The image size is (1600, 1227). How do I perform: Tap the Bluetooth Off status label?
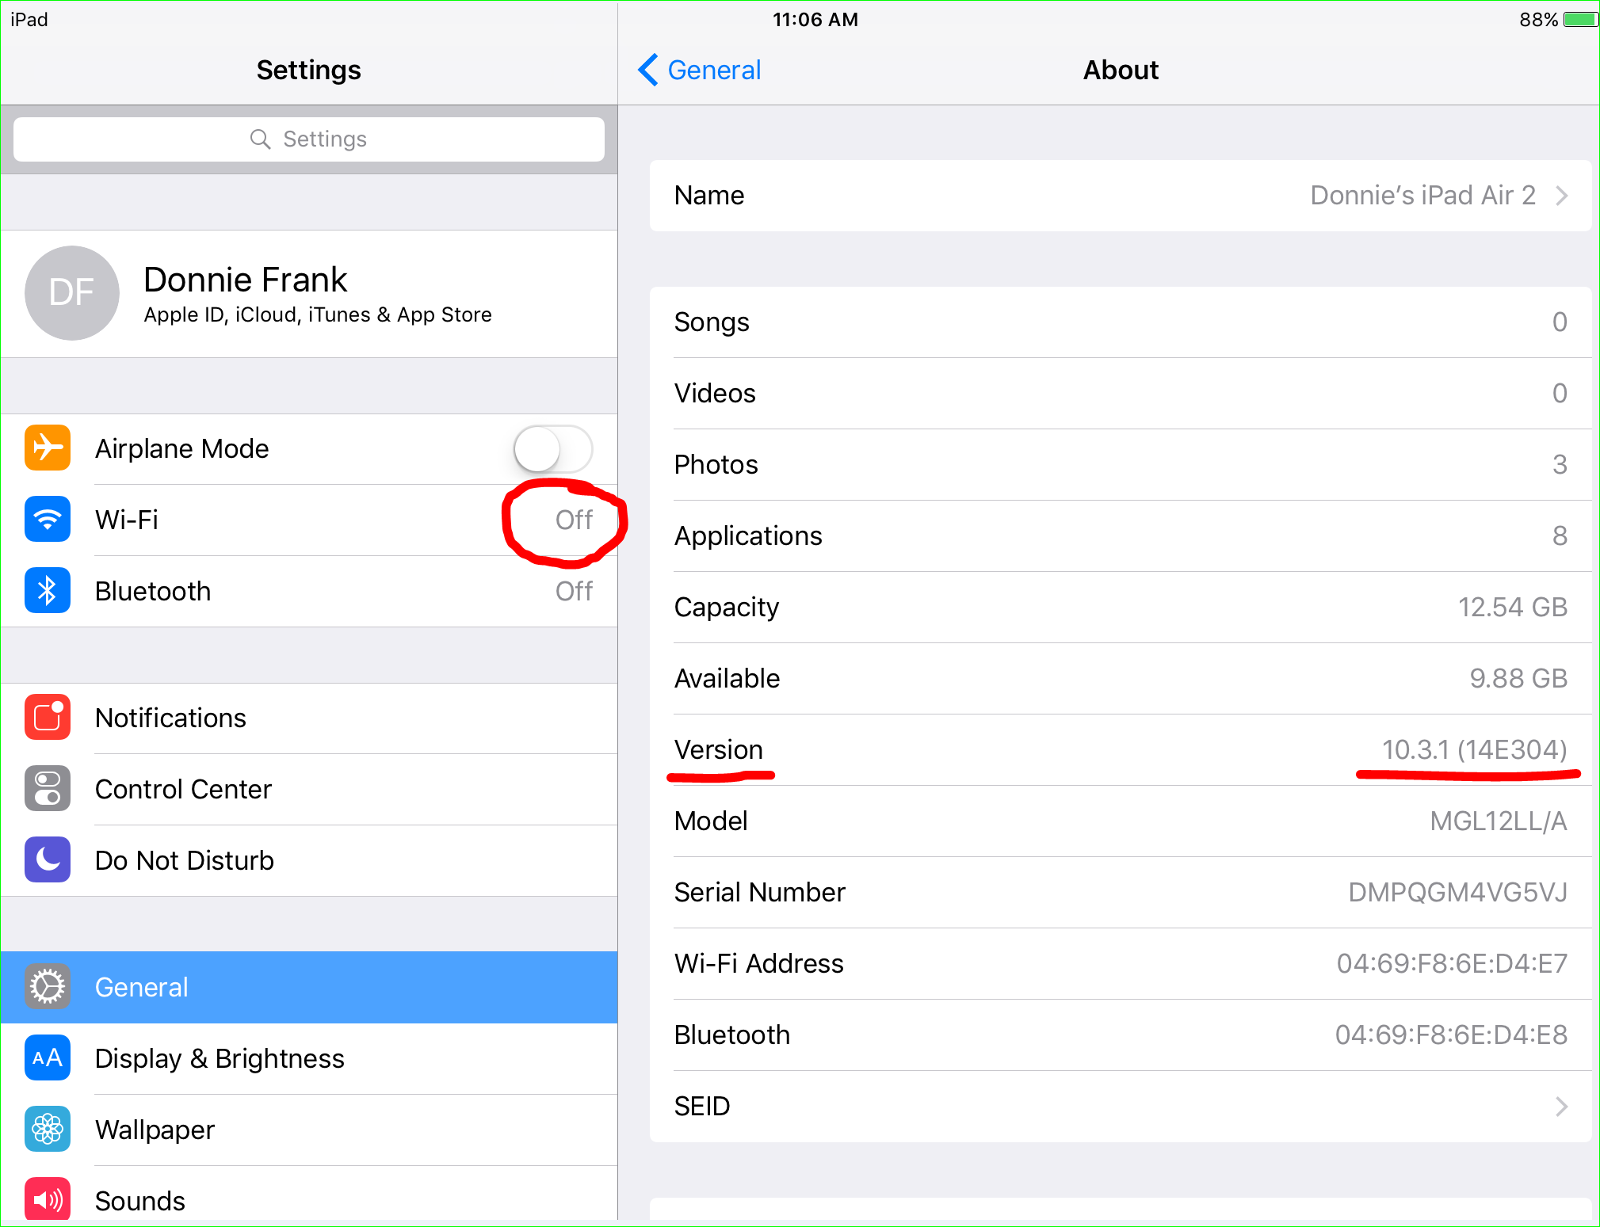(x=574, y=591)
